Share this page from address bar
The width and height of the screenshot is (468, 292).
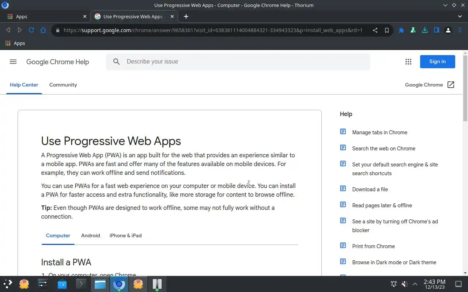[375, 30]
